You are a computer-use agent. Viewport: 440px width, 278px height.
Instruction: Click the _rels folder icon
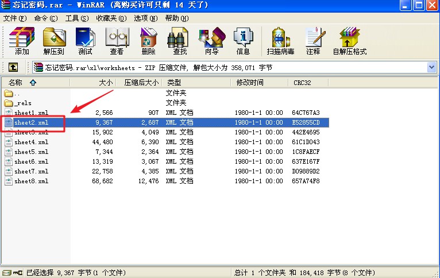[x=9, y=103]
